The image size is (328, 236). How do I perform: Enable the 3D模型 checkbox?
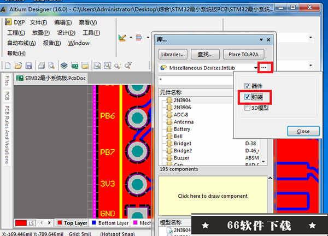tap(247, 108)
